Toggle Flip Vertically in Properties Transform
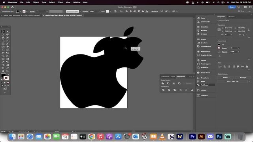Image resolution: width=253 pixels, height=142 pixels. coord(244,35)
